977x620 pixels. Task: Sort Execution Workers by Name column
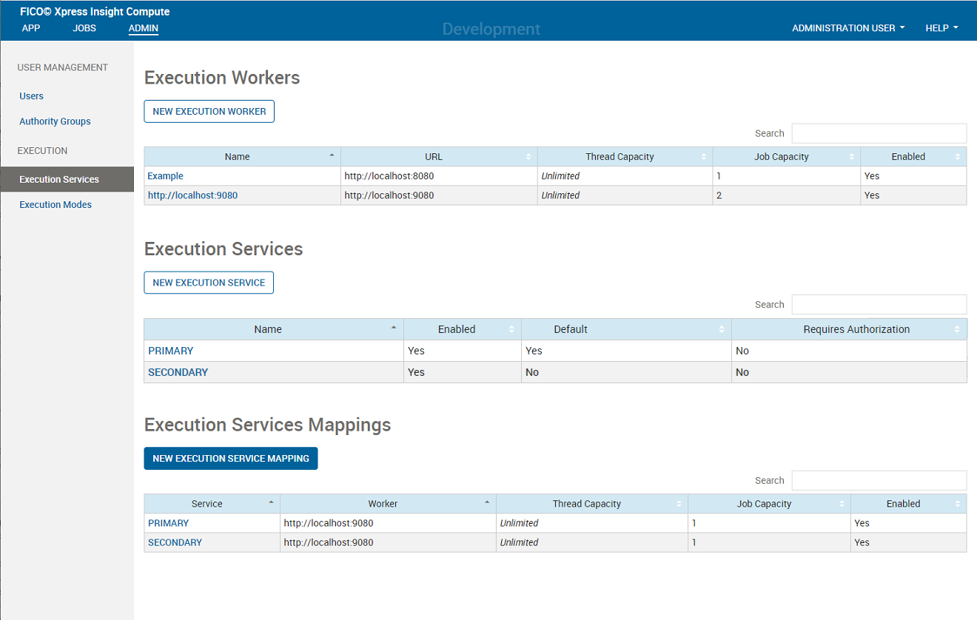pos(242,157)
